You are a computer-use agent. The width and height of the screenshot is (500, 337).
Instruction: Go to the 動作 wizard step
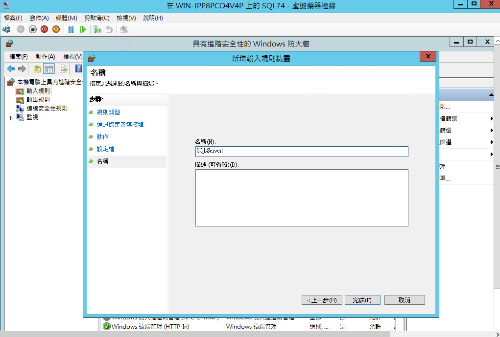pyautogui.click(x=103, y=136)
